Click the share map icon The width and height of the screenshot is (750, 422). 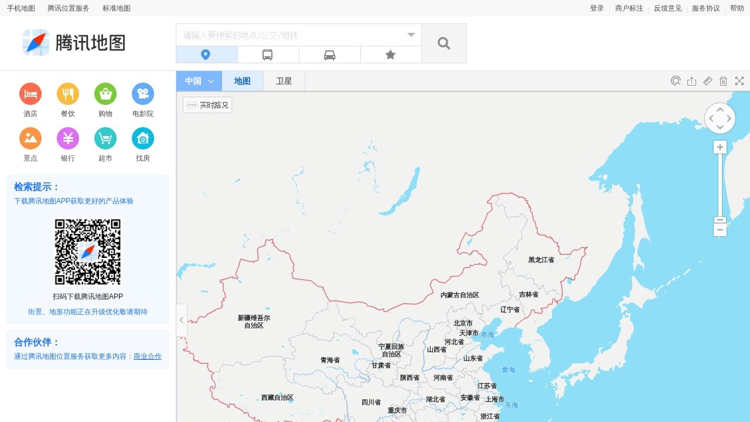691,80
